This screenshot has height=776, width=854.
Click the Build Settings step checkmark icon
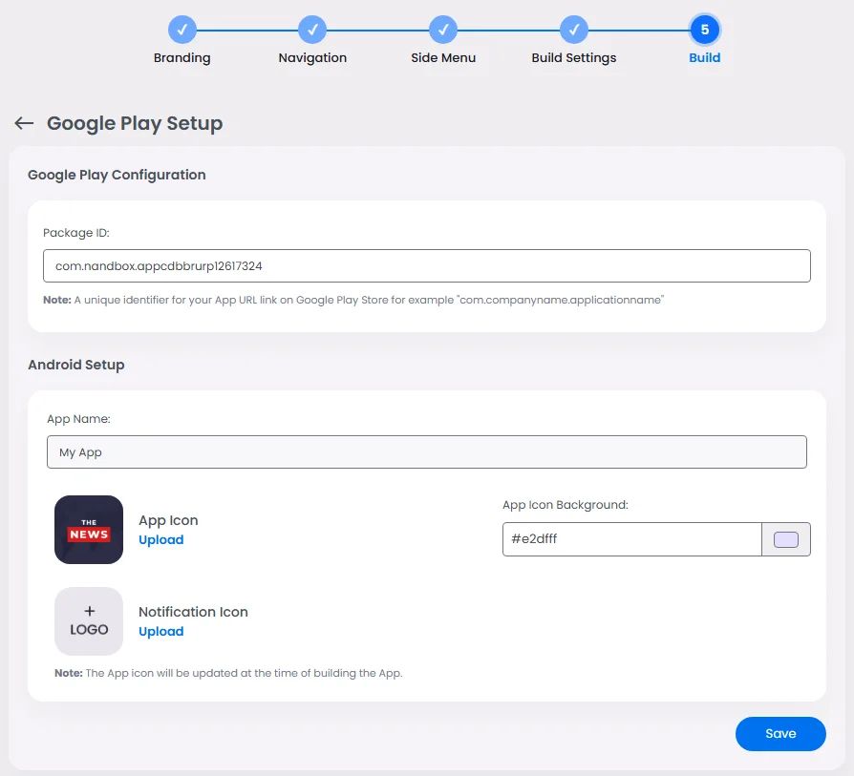click(x=574, y=30)
